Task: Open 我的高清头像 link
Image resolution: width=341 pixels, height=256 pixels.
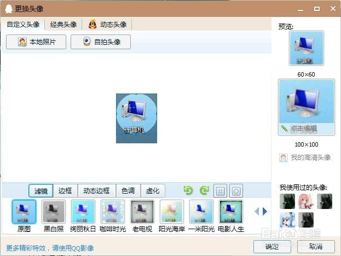Action: (311, 158)
